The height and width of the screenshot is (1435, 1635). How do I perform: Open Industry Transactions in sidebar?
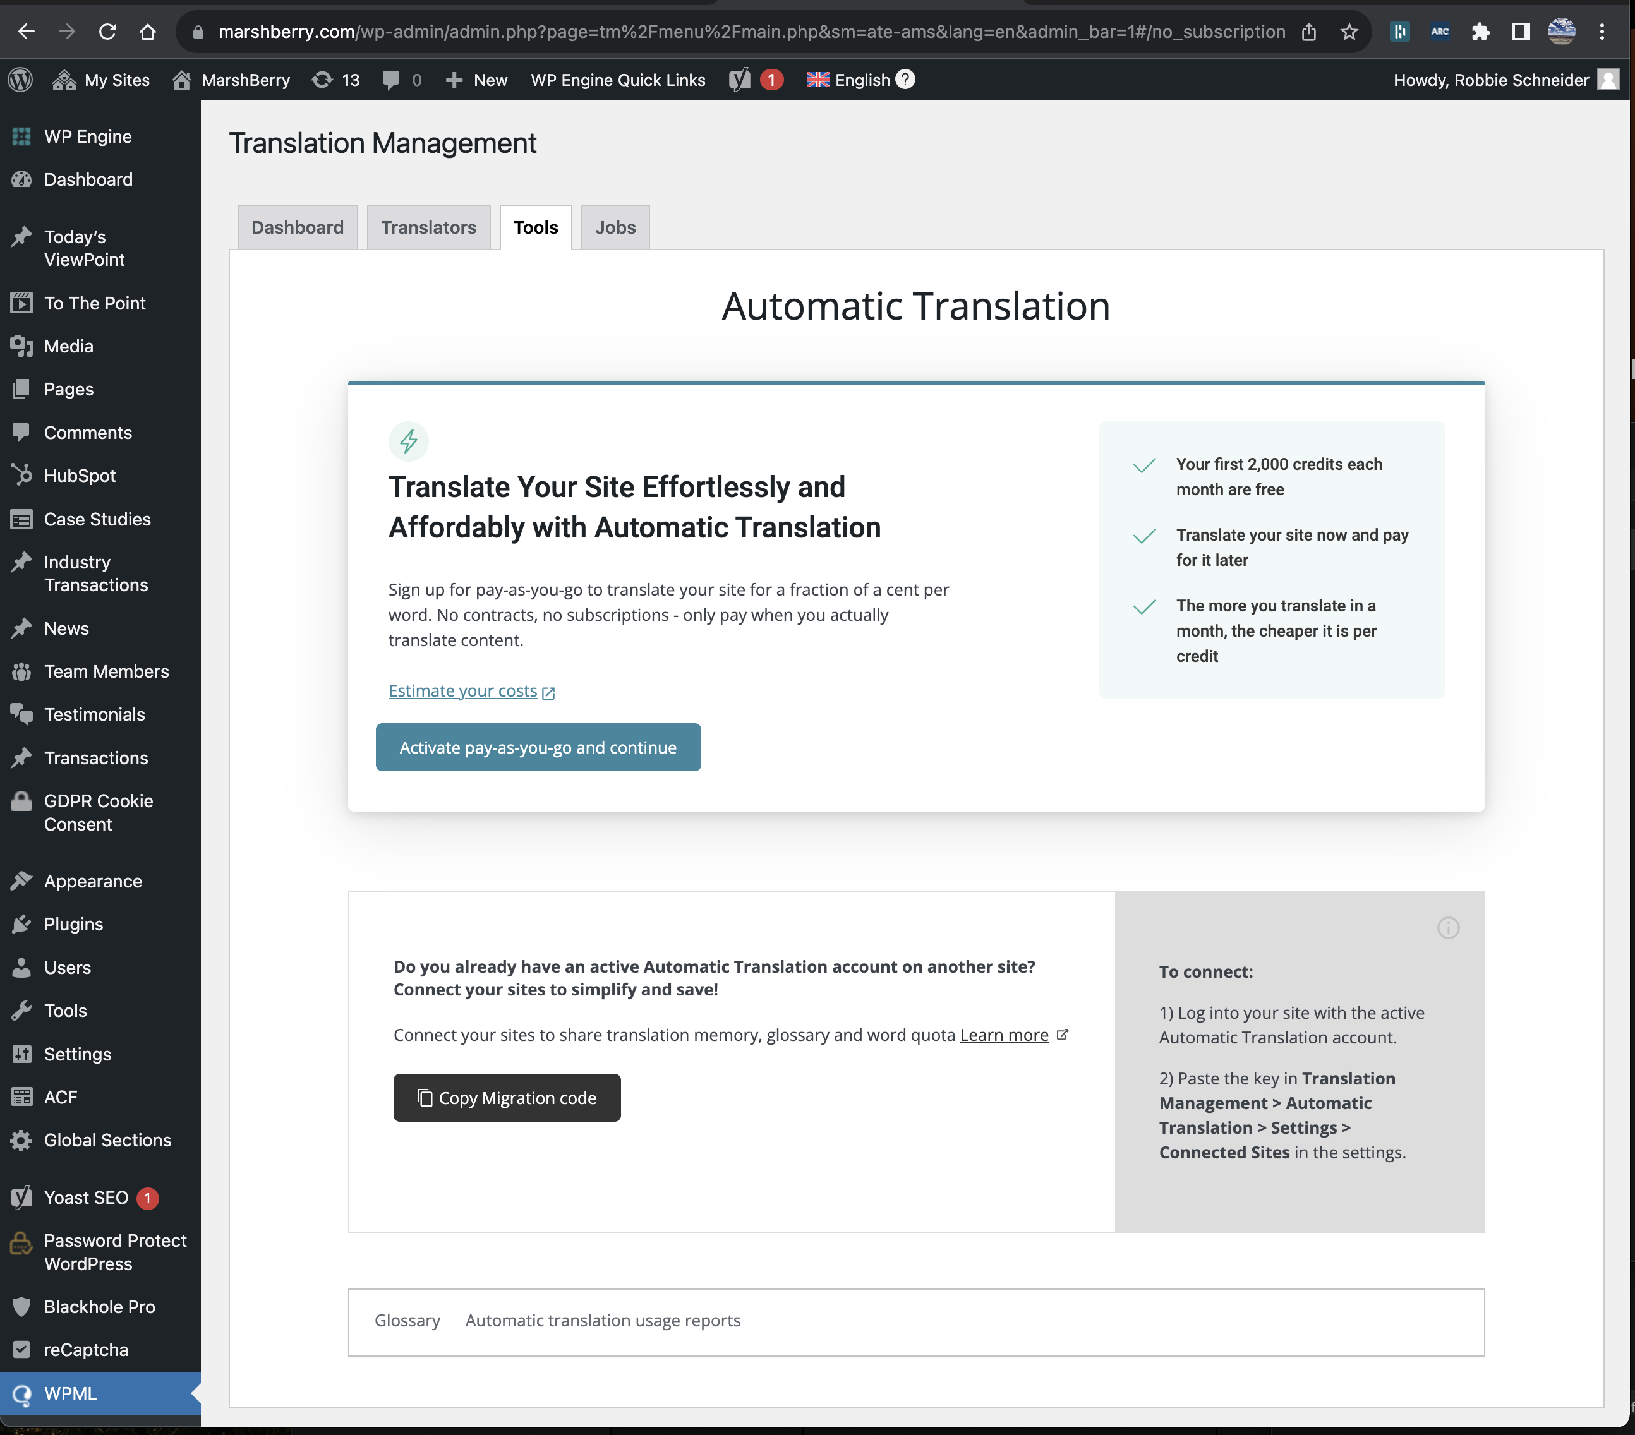click(100, 573)
